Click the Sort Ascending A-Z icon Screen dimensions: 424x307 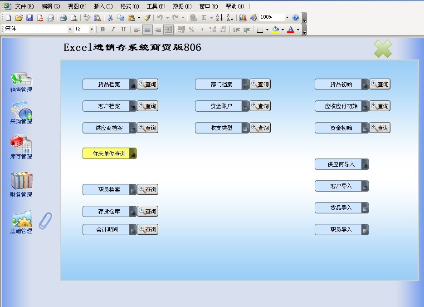click(219, 18)
